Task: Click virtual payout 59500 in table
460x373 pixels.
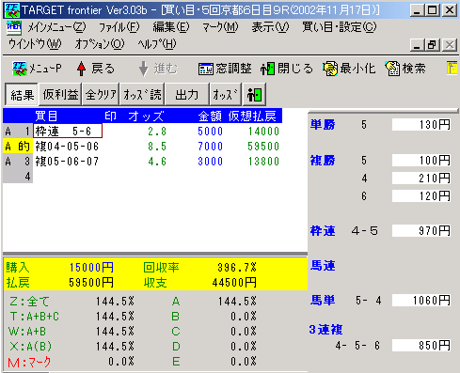Action: pyautogui.click(x=263, y=147)
